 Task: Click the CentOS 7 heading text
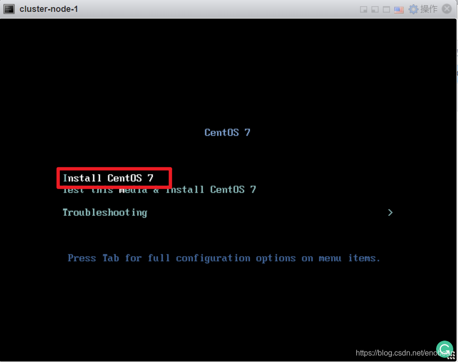(x=227, y=133)
